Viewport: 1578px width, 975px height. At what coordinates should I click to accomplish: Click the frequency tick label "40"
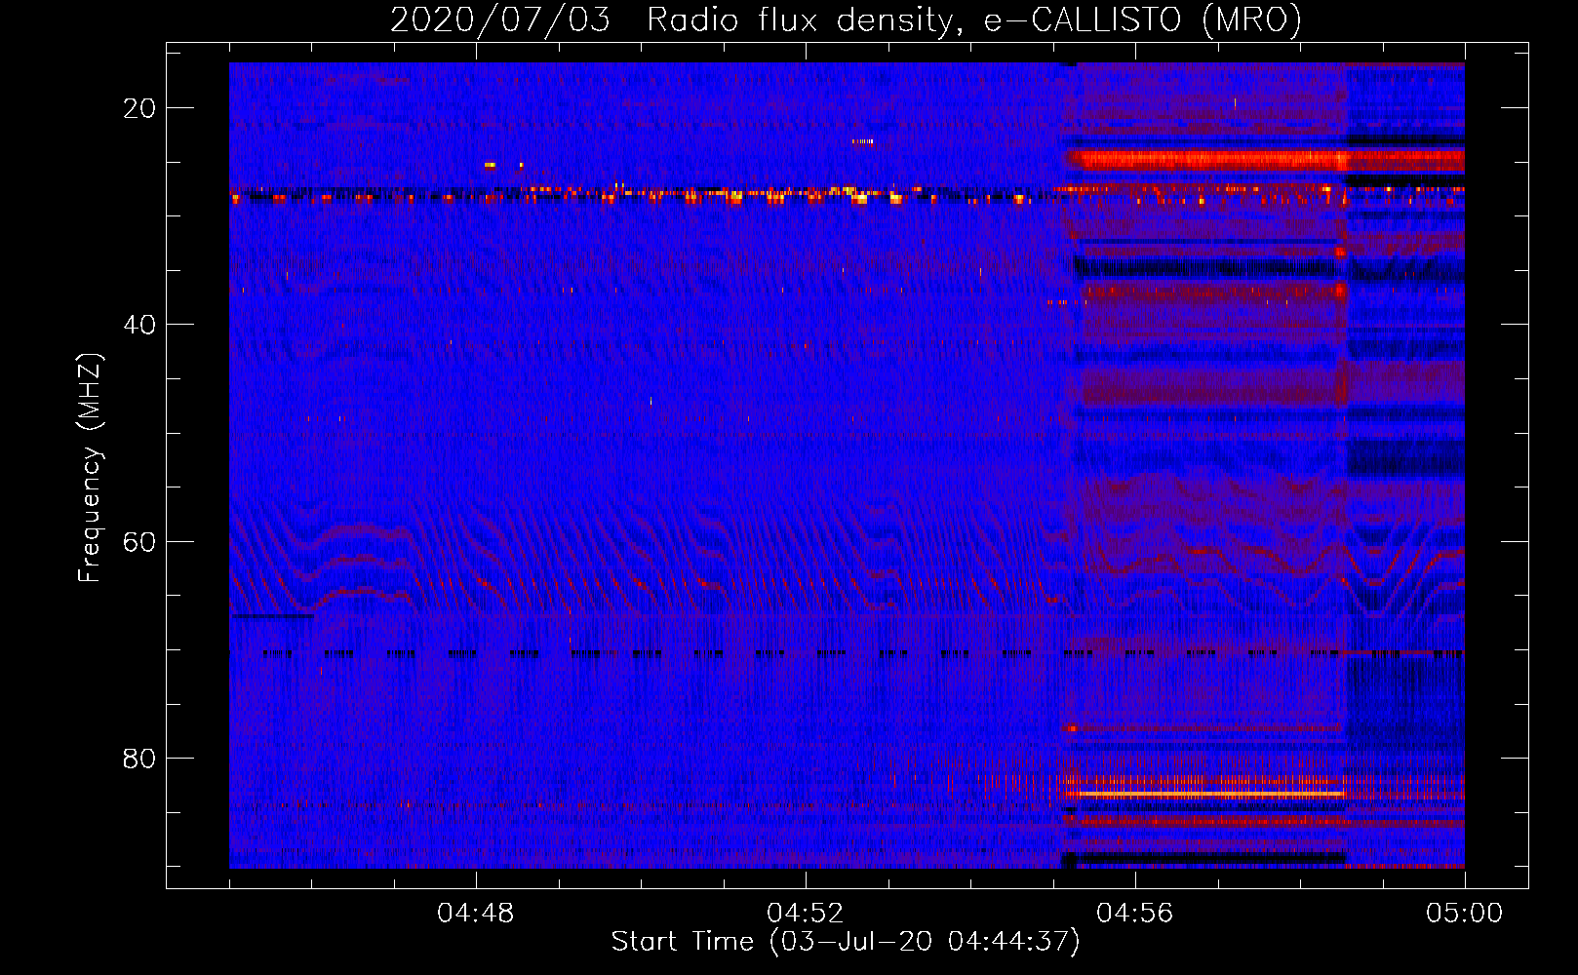139,325
